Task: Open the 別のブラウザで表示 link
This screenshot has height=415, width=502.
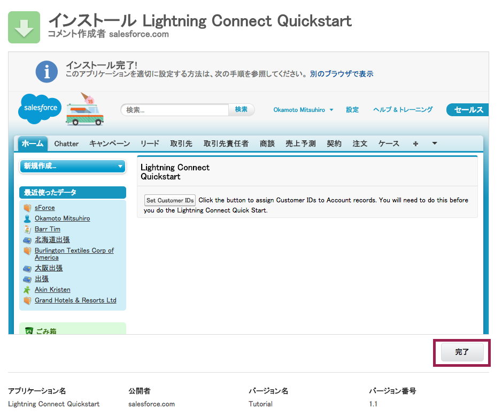Action: [342, 74]
